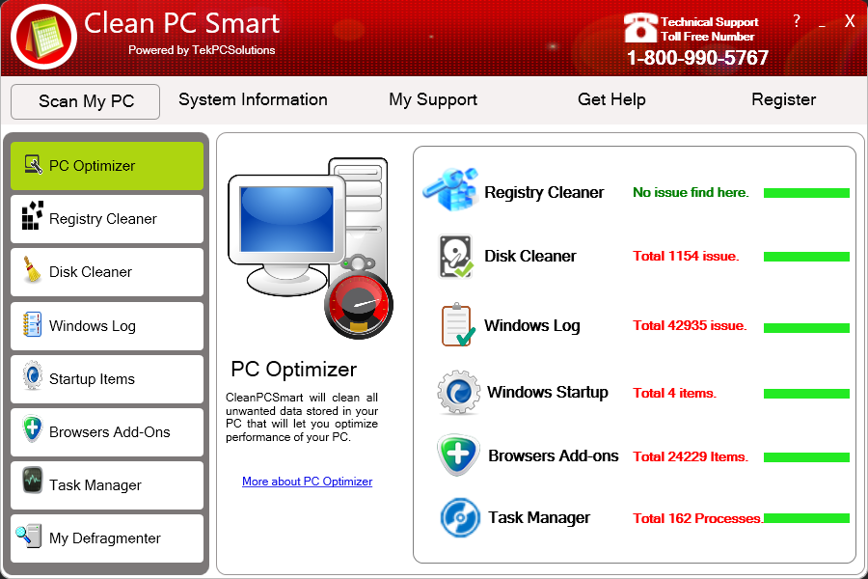Click the Clean PC Smart logo icon
The width and height of the screenshot is (868, 579).
pos(43,37)
